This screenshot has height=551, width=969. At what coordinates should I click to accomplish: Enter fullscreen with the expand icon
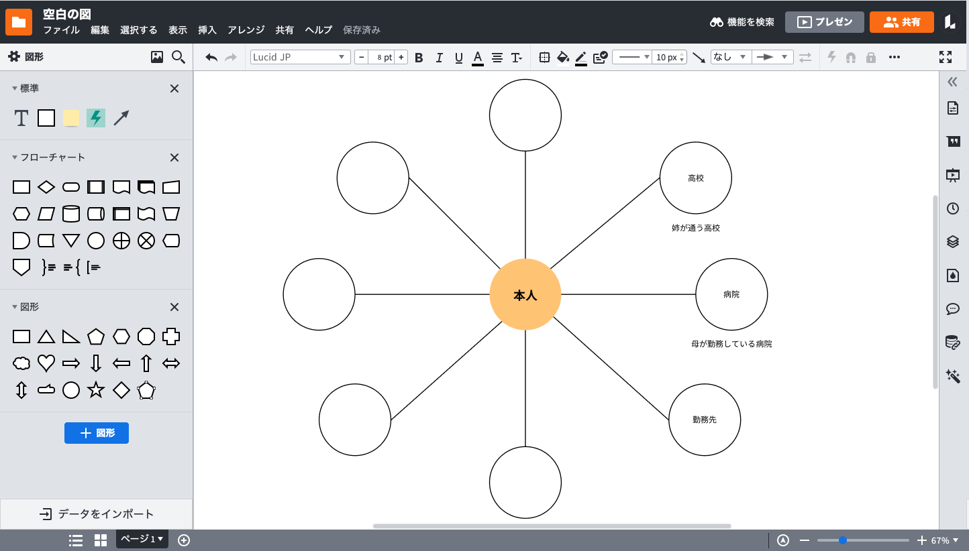click(x=945, y=58)
